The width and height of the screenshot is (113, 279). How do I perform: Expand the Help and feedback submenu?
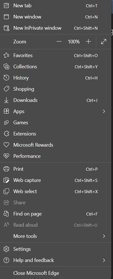(56, 260)
